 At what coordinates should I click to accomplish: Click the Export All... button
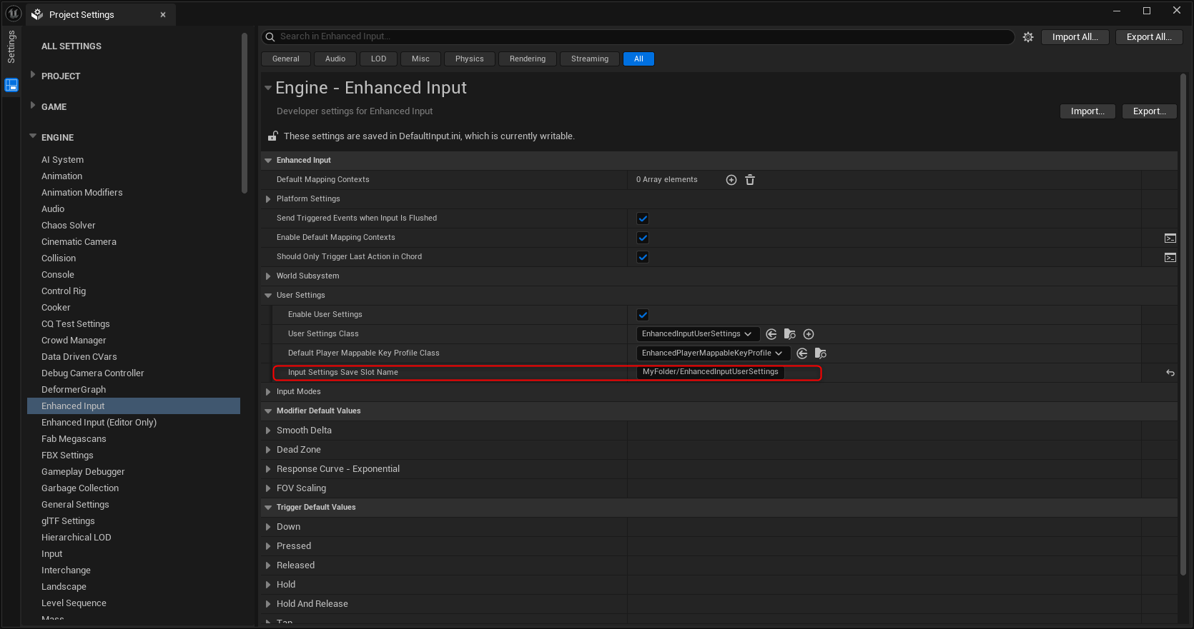[x=1149, y=37]
